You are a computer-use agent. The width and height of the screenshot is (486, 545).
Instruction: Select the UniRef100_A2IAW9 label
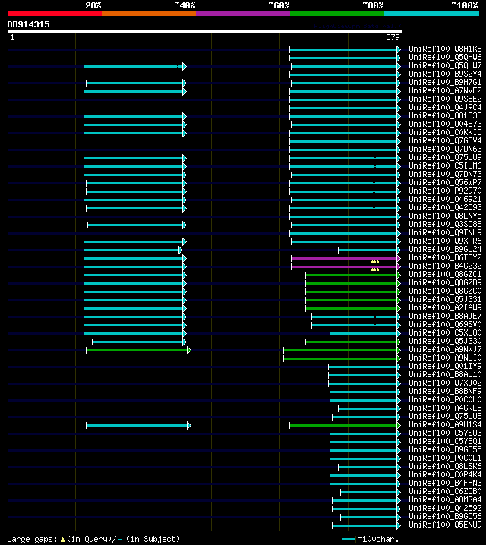click(x=445, y=307)
